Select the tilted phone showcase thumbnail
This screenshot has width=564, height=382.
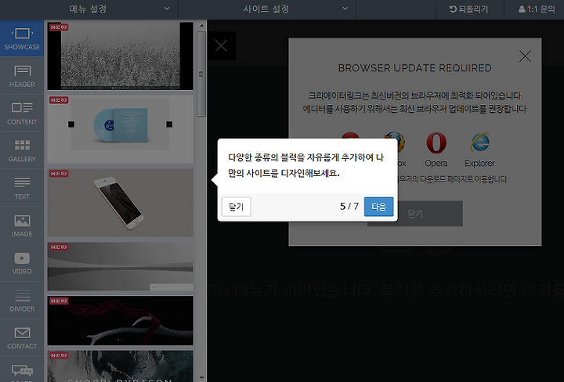[x=121, y=203]
